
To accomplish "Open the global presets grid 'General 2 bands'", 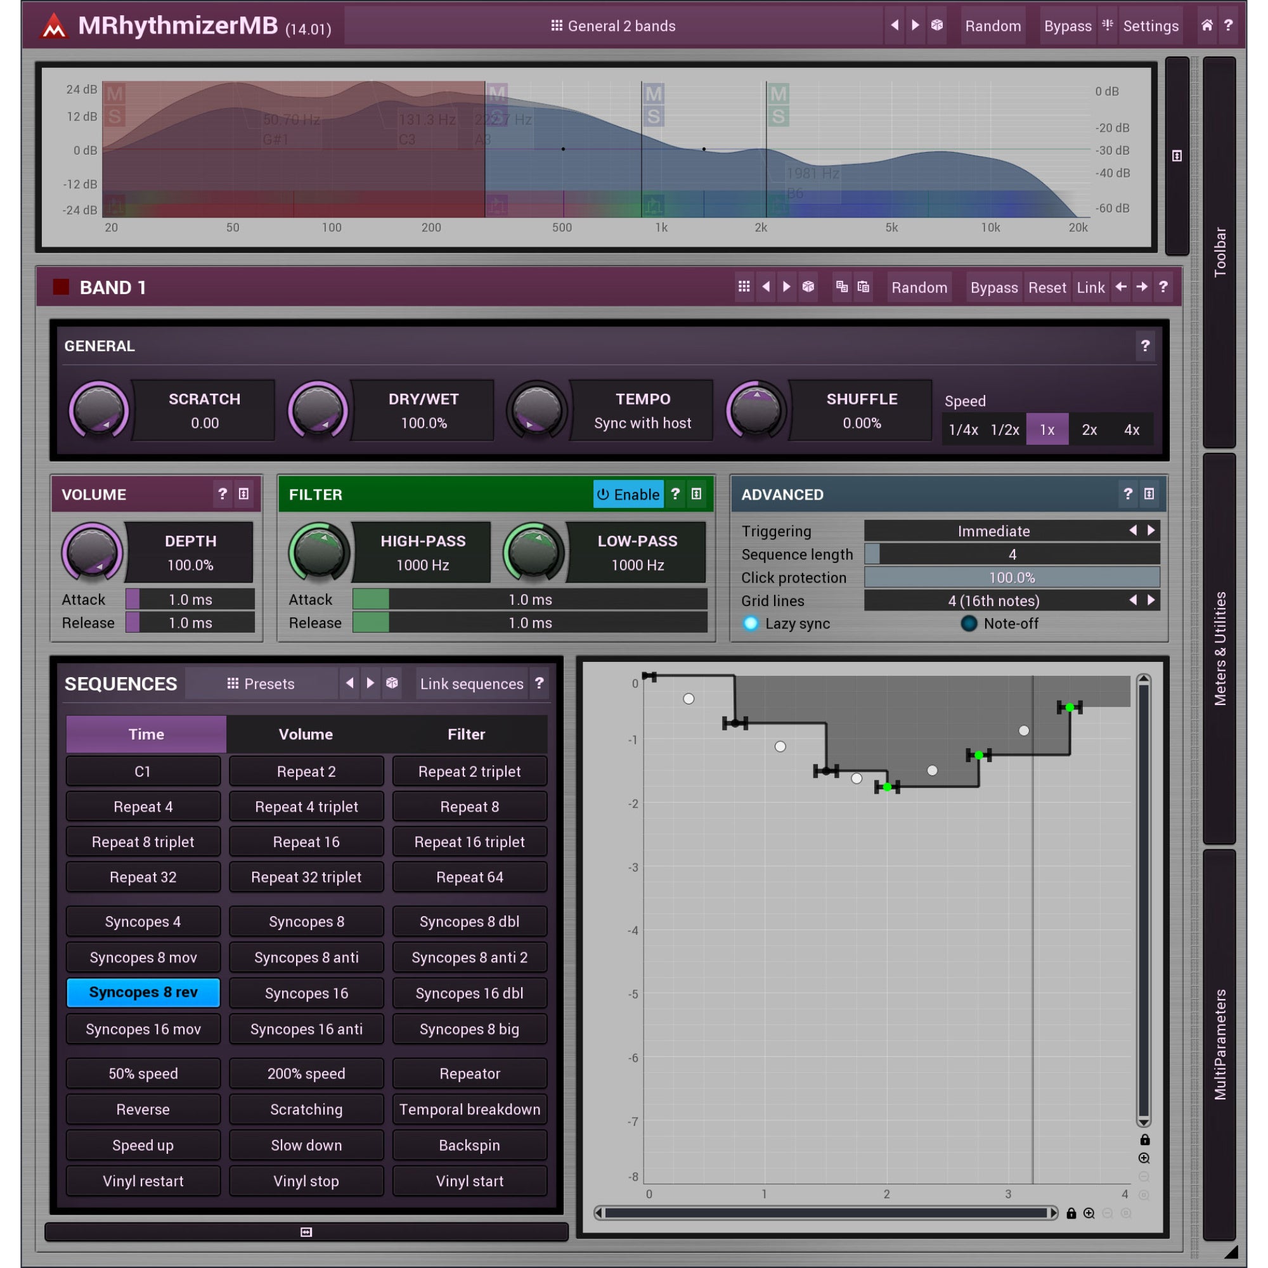I will tap(613, 25).
